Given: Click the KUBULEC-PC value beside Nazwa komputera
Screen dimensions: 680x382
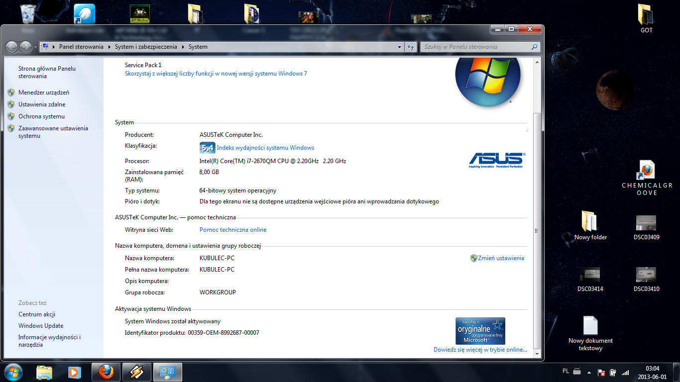Looking at the screenshot, I should coord(217,258).
